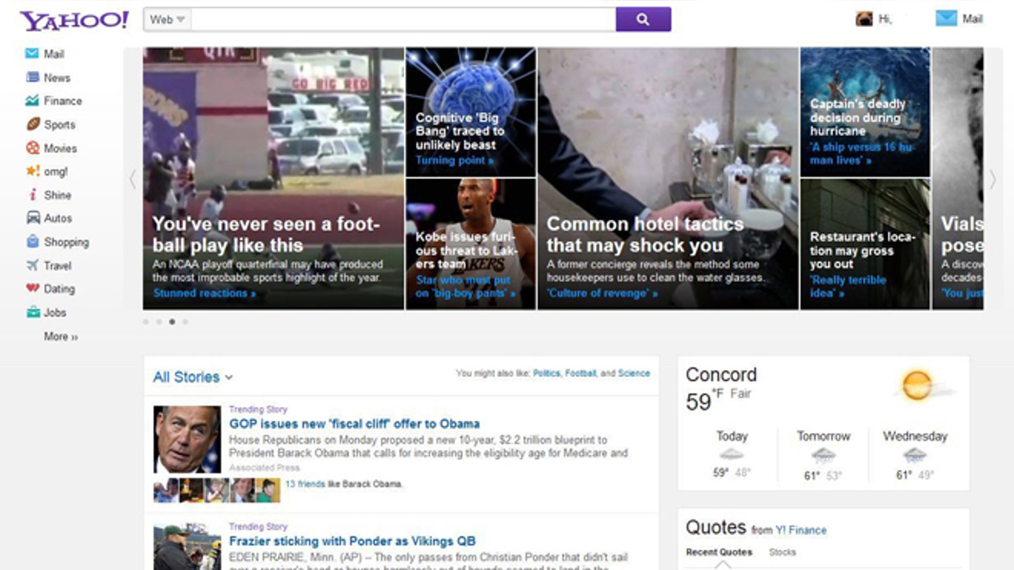
Task: Click the '13 friends' link
Action: (x=305, y=484)
